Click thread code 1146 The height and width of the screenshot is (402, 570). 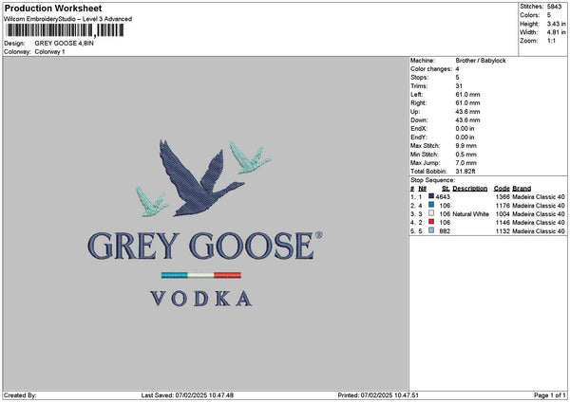pyautogui.click(x=503, y=223)
